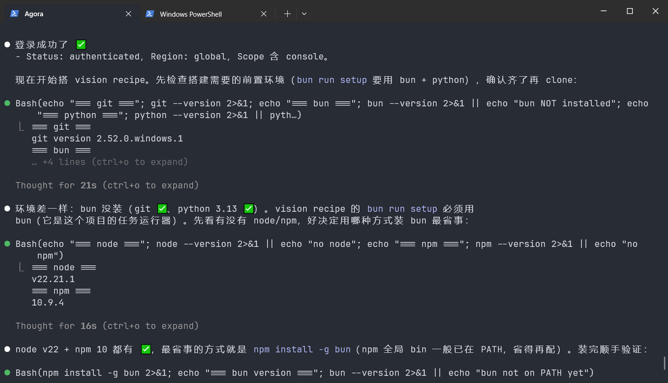
Task: Close the Agora tab
Action: (x=128, y=14)
